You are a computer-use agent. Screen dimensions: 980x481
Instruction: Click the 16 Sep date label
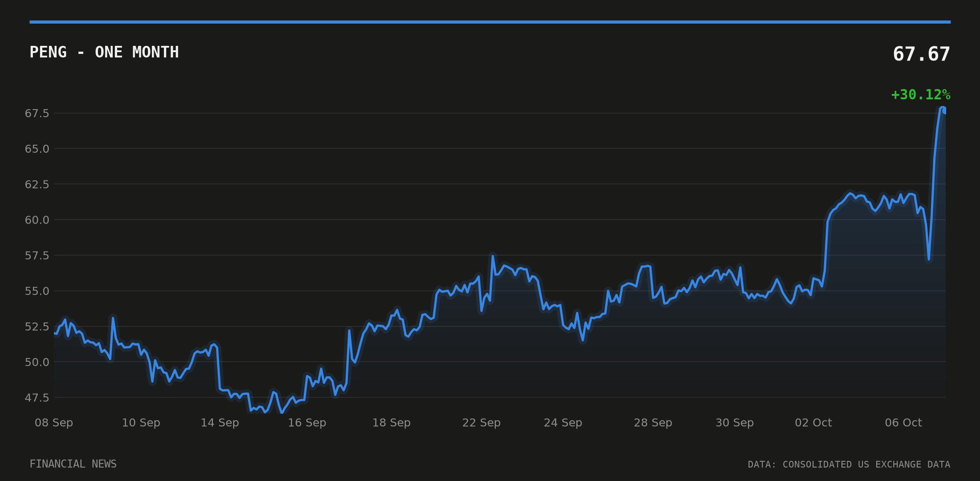(307, 423)
